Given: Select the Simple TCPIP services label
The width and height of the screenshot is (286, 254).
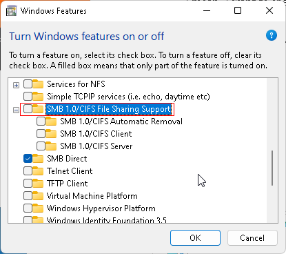Looking at the screenshot, I should click(x=128, y=97).
